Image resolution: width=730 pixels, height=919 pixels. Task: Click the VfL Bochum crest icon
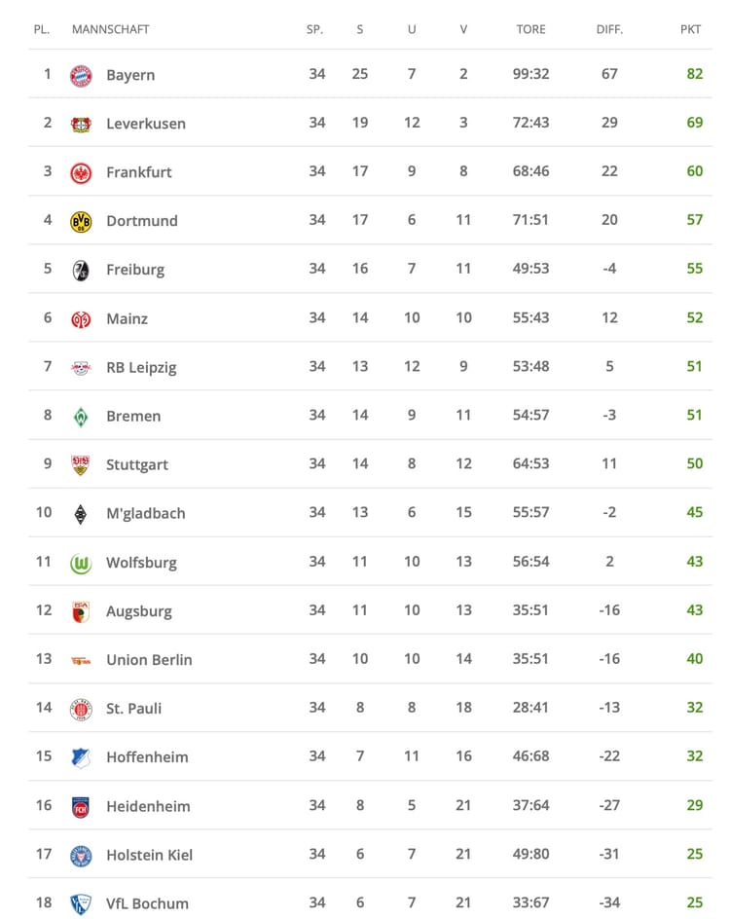[x=81, y=904]
